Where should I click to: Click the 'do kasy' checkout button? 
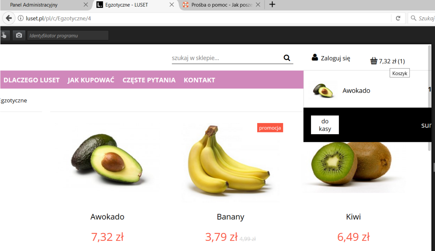[325, 125]
